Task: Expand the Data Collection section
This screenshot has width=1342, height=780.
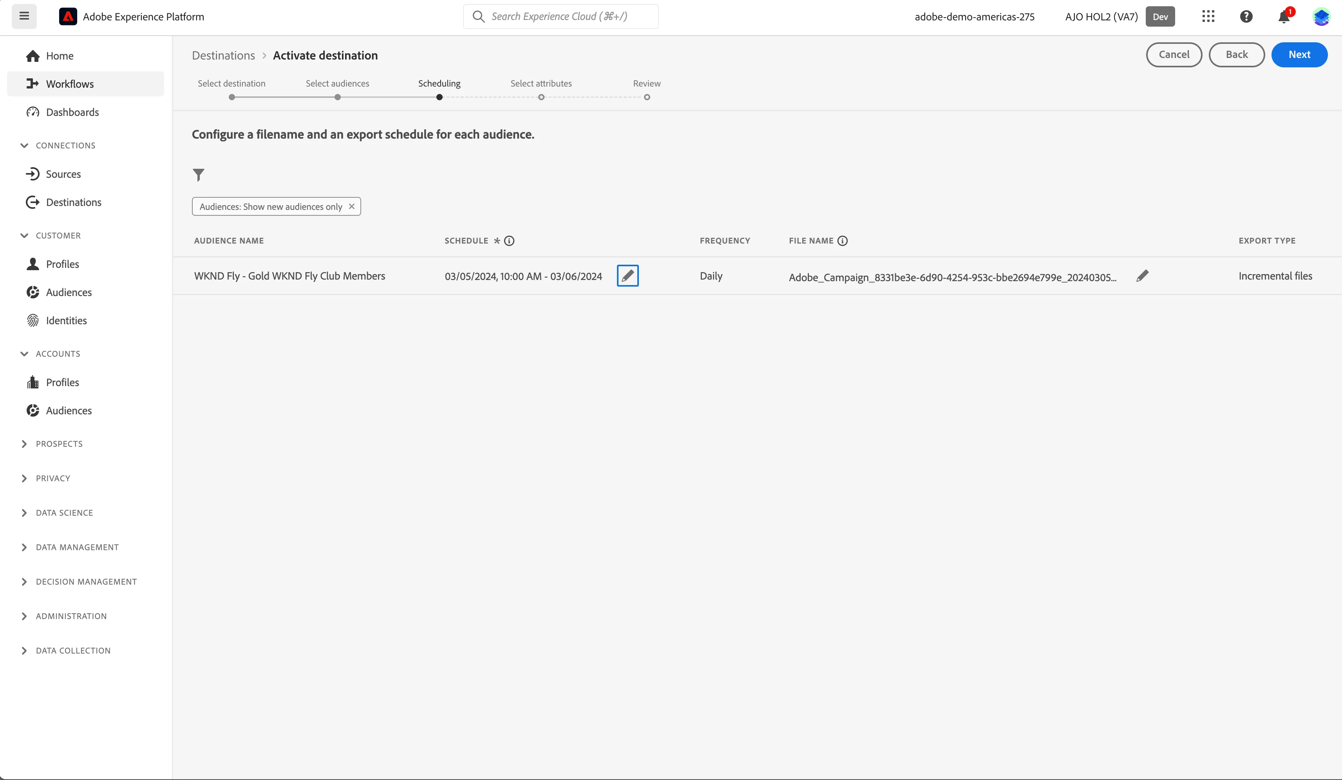Action: (x=65, y=651)
